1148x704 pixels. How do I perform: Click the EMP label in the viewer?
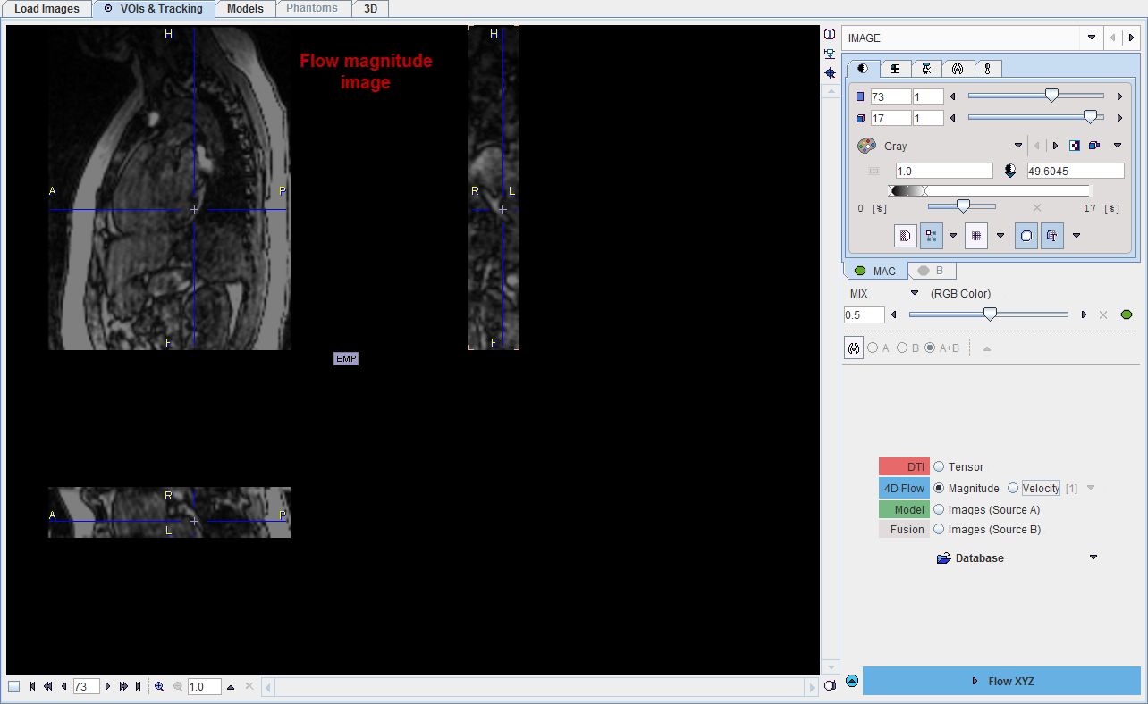(x=346, y=358)
